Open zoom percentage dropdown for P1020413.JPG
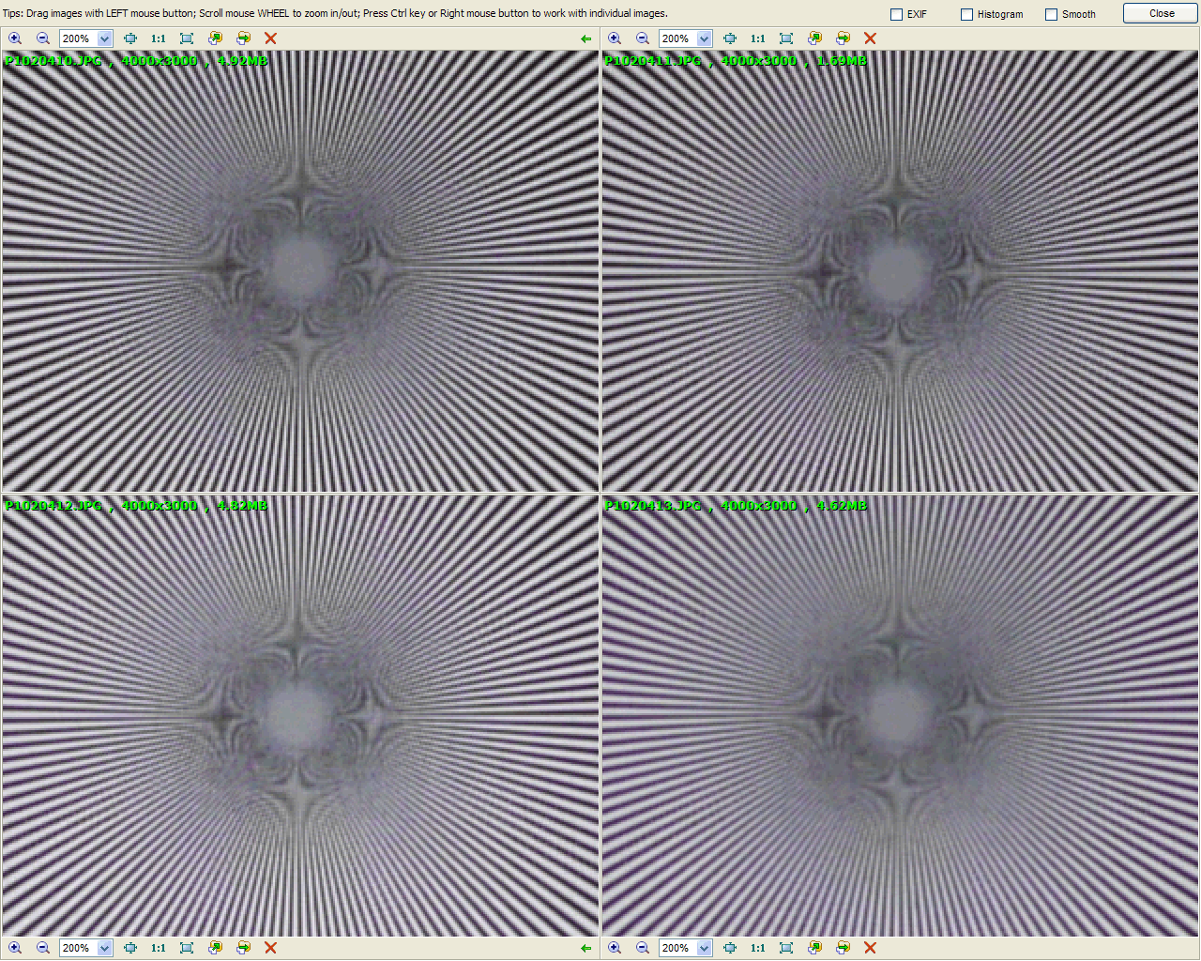1201x961 pixels. point(704,948)
